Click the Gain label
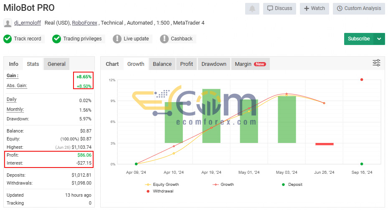This screenshot has width=388, height=210. coord(13,76)
